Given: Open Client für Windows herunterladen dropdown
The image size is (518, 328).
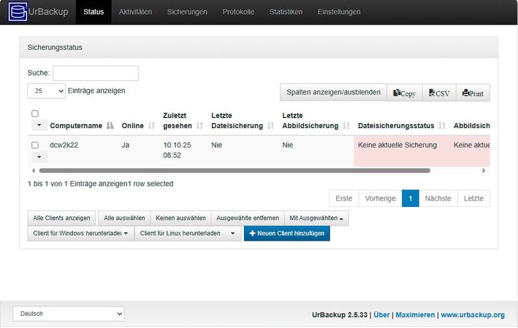Looking at the screenshot, I should pos(80,234).
